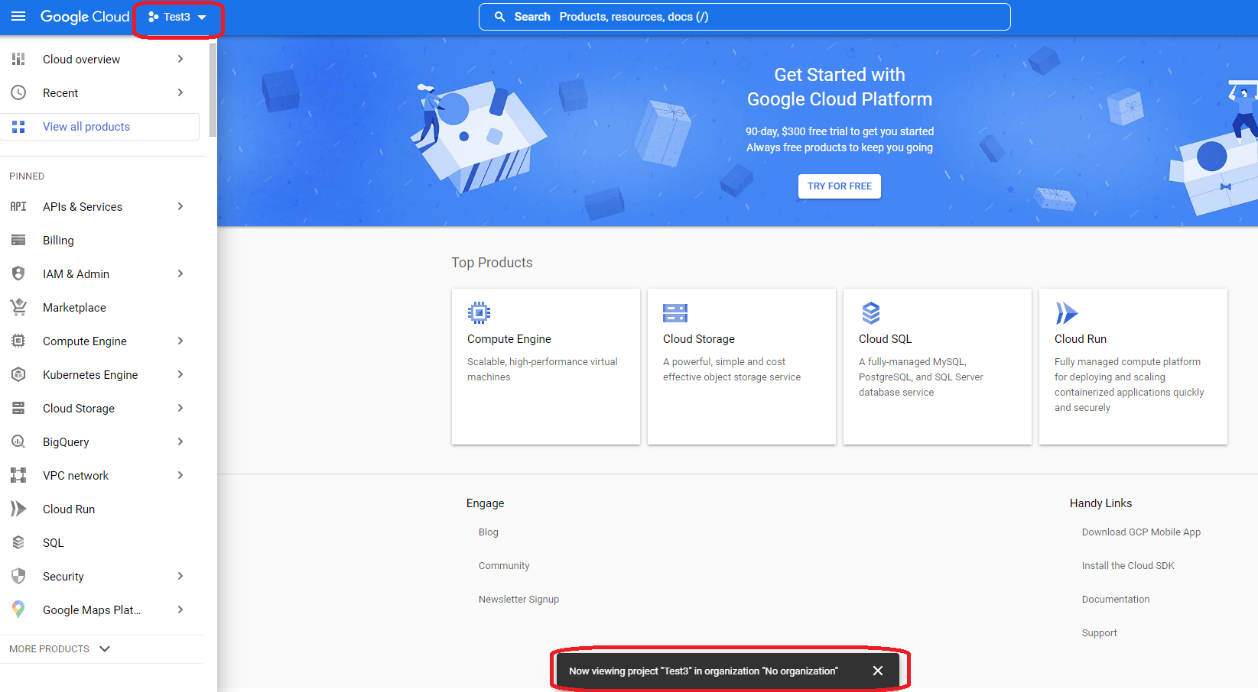Open Billing from the sidebar

58,240
